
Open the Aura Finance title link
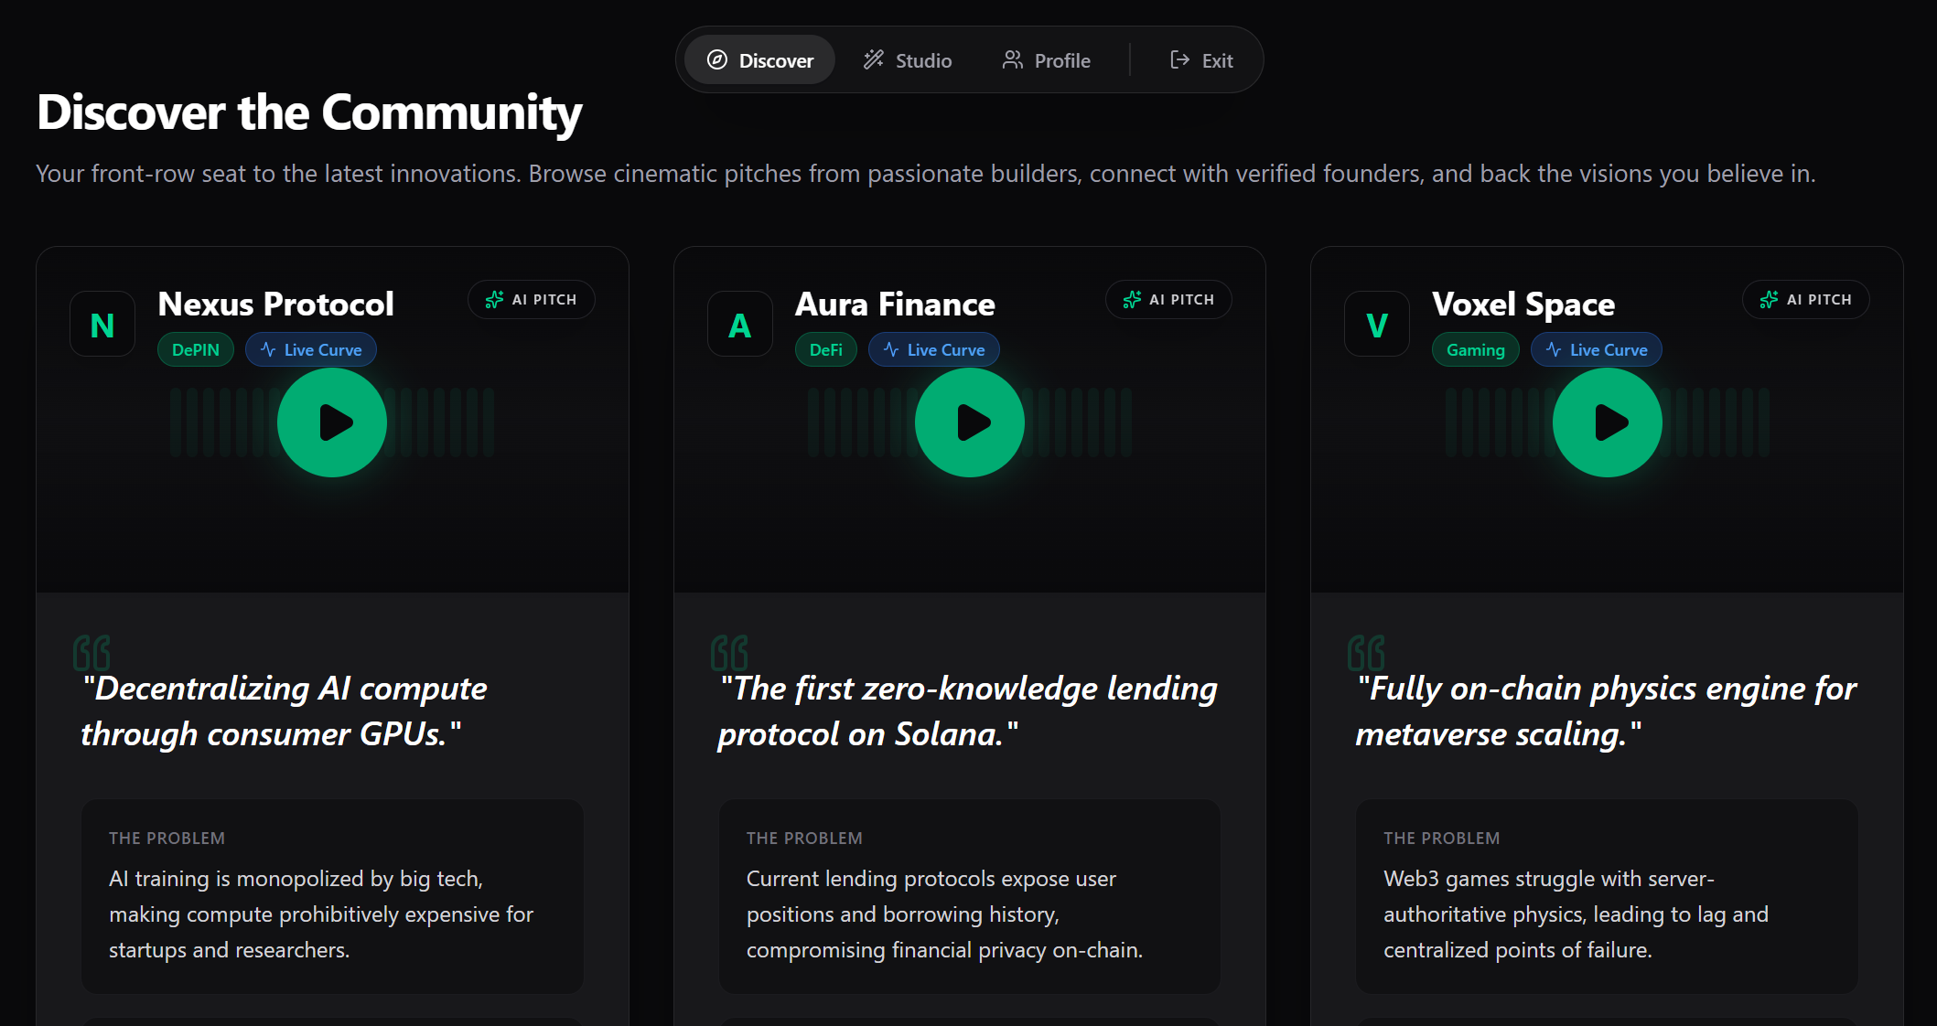pyautogui.click(x=895, y=305)
